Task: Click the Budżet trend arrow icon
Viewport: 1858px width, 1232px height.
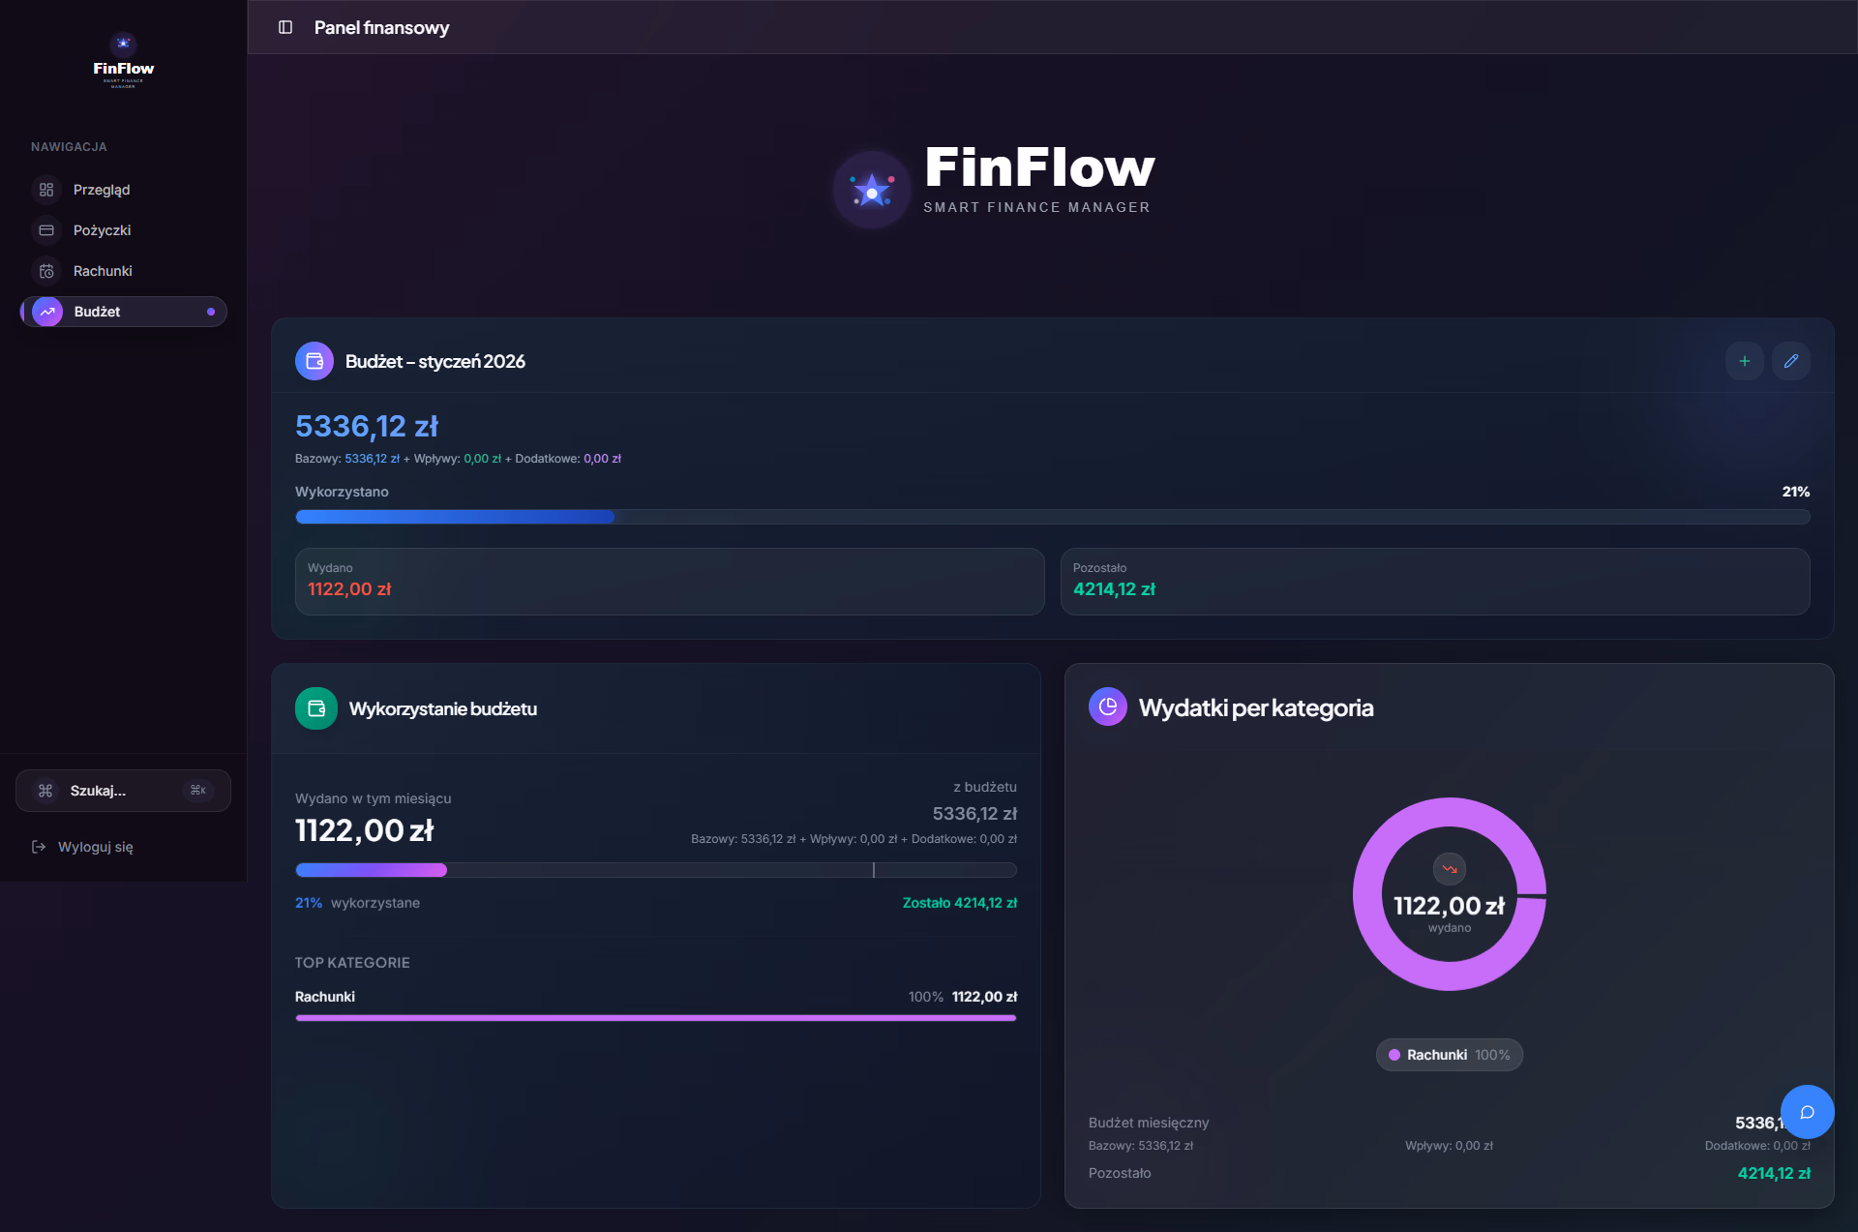Action: click(47, 312)
